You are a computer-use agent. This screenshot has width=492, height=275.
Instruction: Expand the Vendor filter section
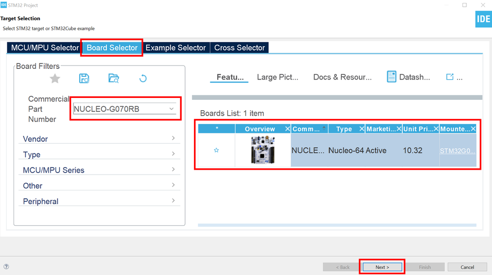[x=99, y=139]
